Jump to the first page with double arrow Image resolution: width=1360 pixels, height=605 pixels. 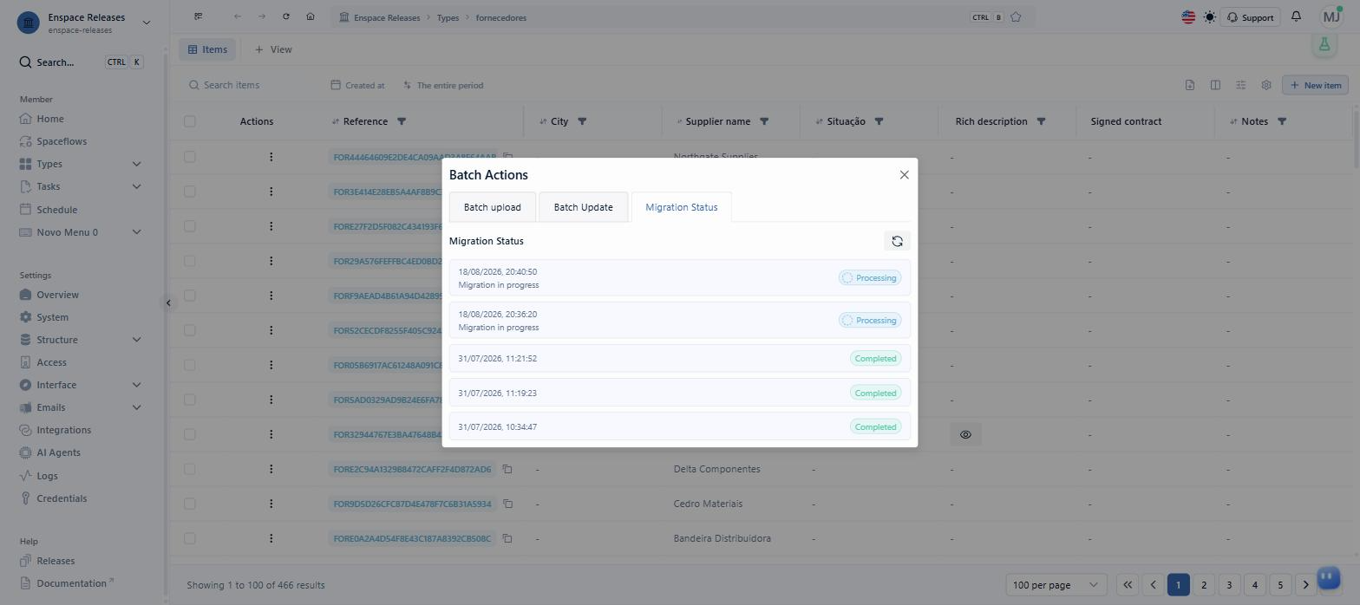click(x=1128, y=585)
